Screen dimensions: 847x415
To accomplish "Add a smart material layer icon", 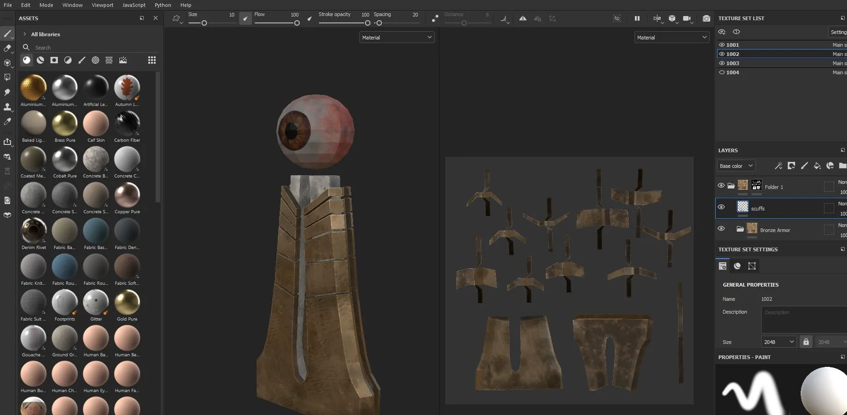I will [x=830, y=166].
